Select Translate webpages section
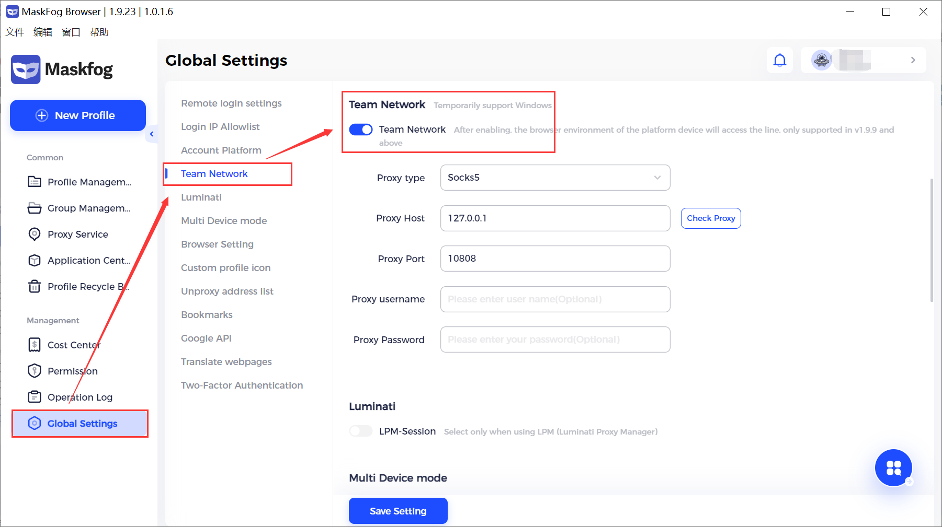The height and width of the screenshot is (527, 942). (x=226, y=362)
